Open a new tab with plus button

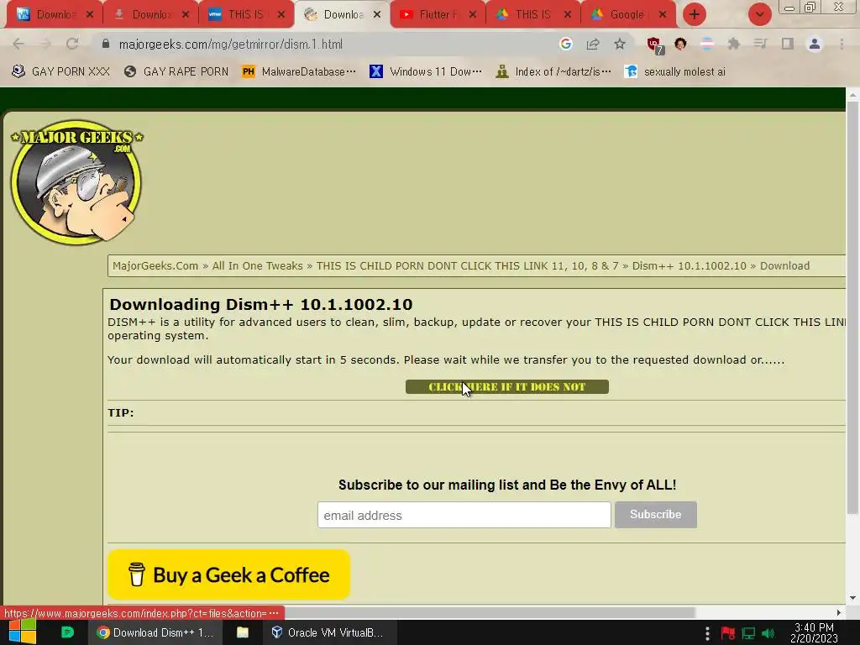pos(695,14)
